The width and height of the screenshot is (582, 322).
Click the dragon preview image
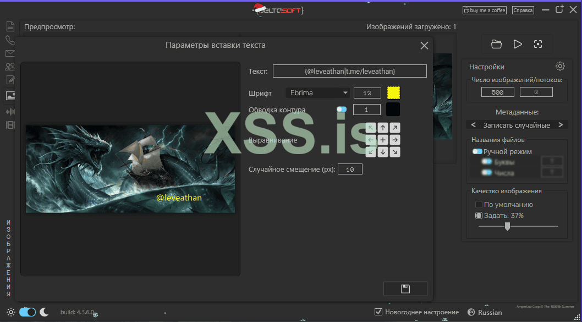click(x=130, y=169)
